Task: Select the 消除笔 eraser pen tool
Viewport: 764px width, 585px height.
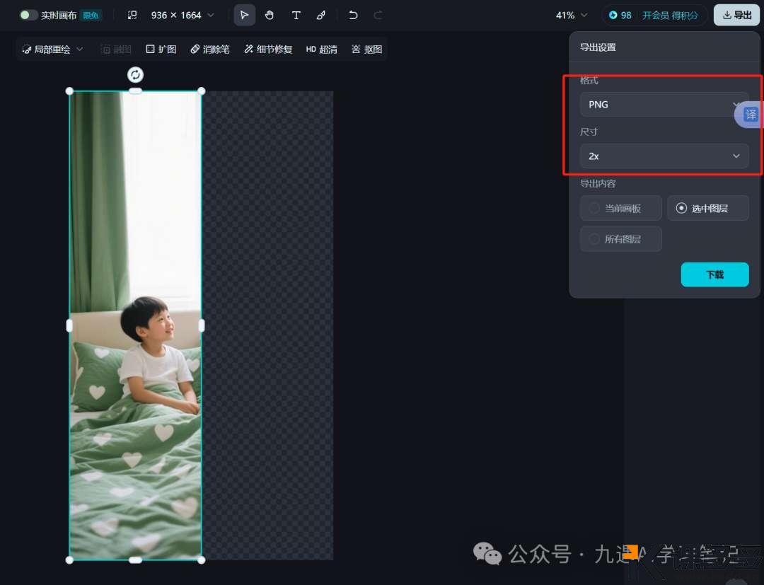Action: (210, 49)
